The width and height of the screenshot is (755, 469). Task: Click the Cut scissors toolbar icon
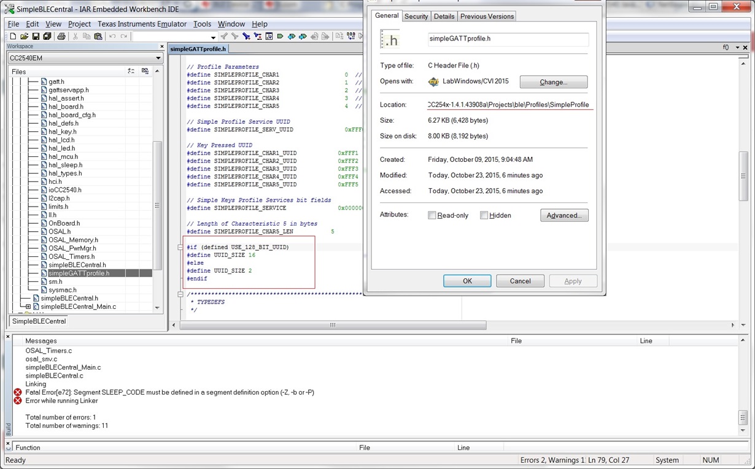coord(75,37)
